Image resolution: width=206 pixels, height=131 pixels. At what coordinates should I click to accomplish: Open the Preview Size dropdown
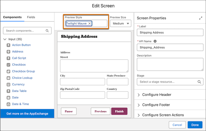(x=121, y=23)
